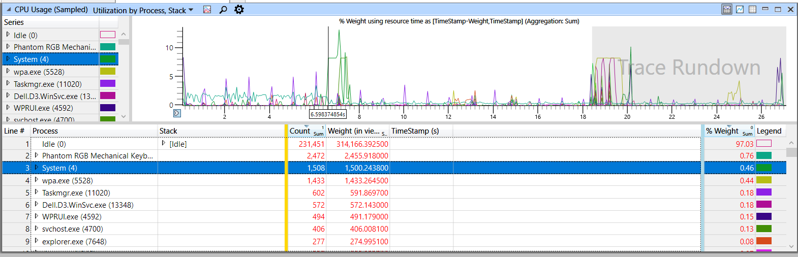Click Idle (0) series color swatch
Image resolution: width=798 pixels, height=257 pixels.
[108, 35]
